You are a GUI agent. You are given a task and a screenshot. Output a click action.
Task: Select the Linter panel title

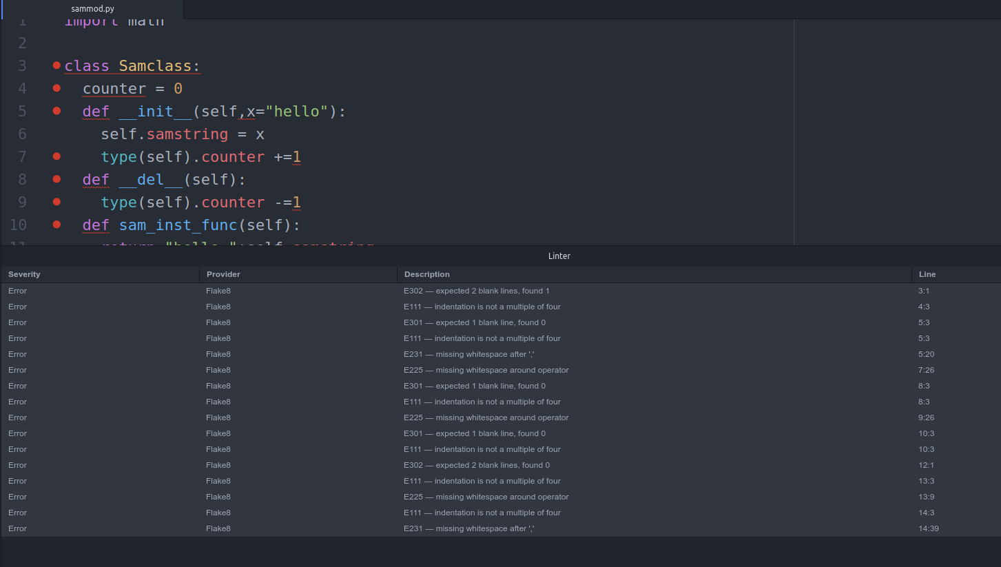559,256
